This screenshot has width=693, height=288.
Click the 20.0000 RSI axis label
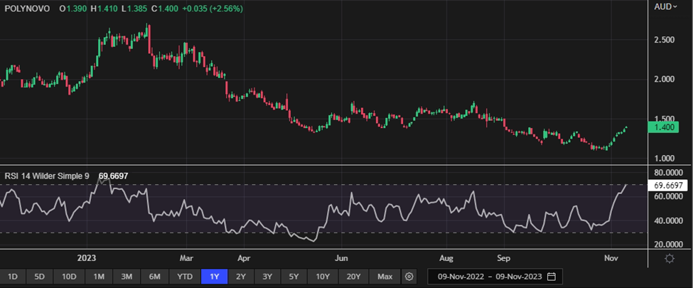coord(667,245)
